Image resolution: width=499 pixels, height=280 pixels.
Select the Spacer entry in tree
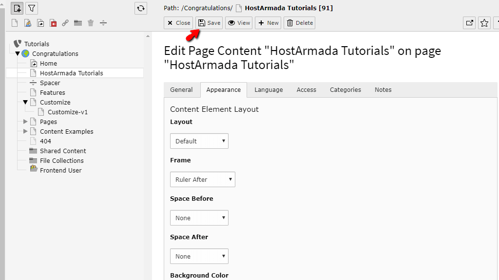50,83
